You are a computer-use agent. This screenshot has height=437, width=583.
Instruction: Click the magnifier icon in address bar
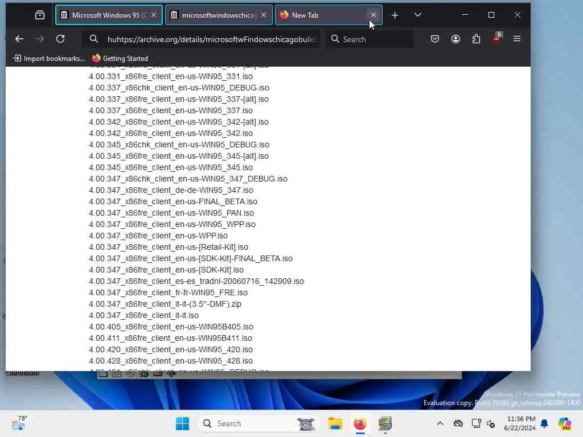click(94, 39)
